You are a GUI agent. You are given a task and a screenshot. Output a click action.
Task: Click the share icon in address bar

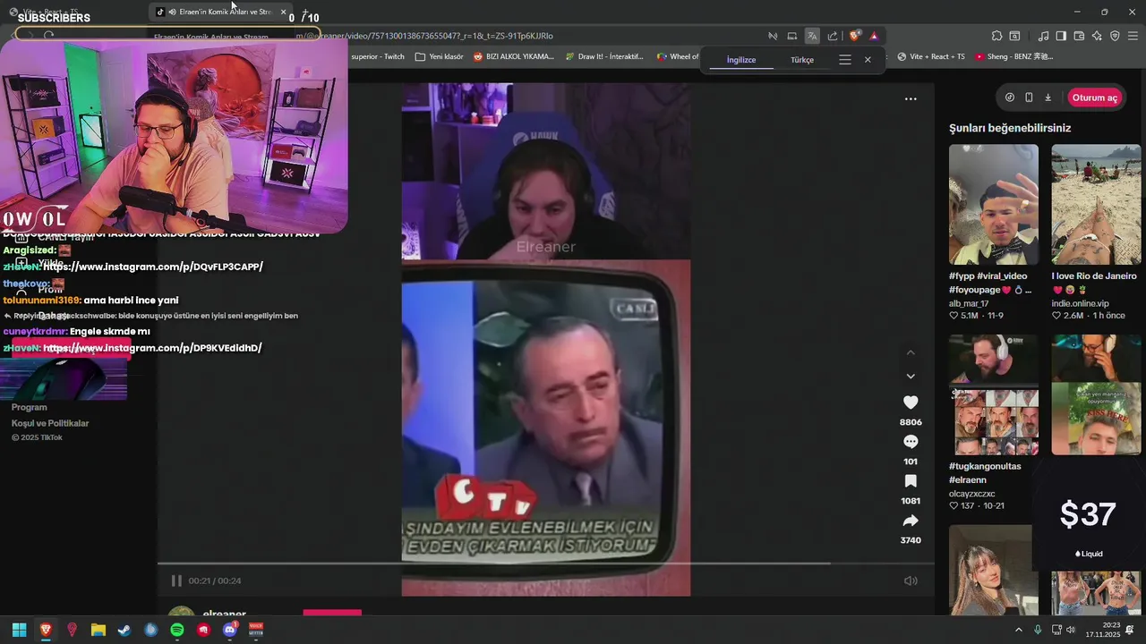833,36
